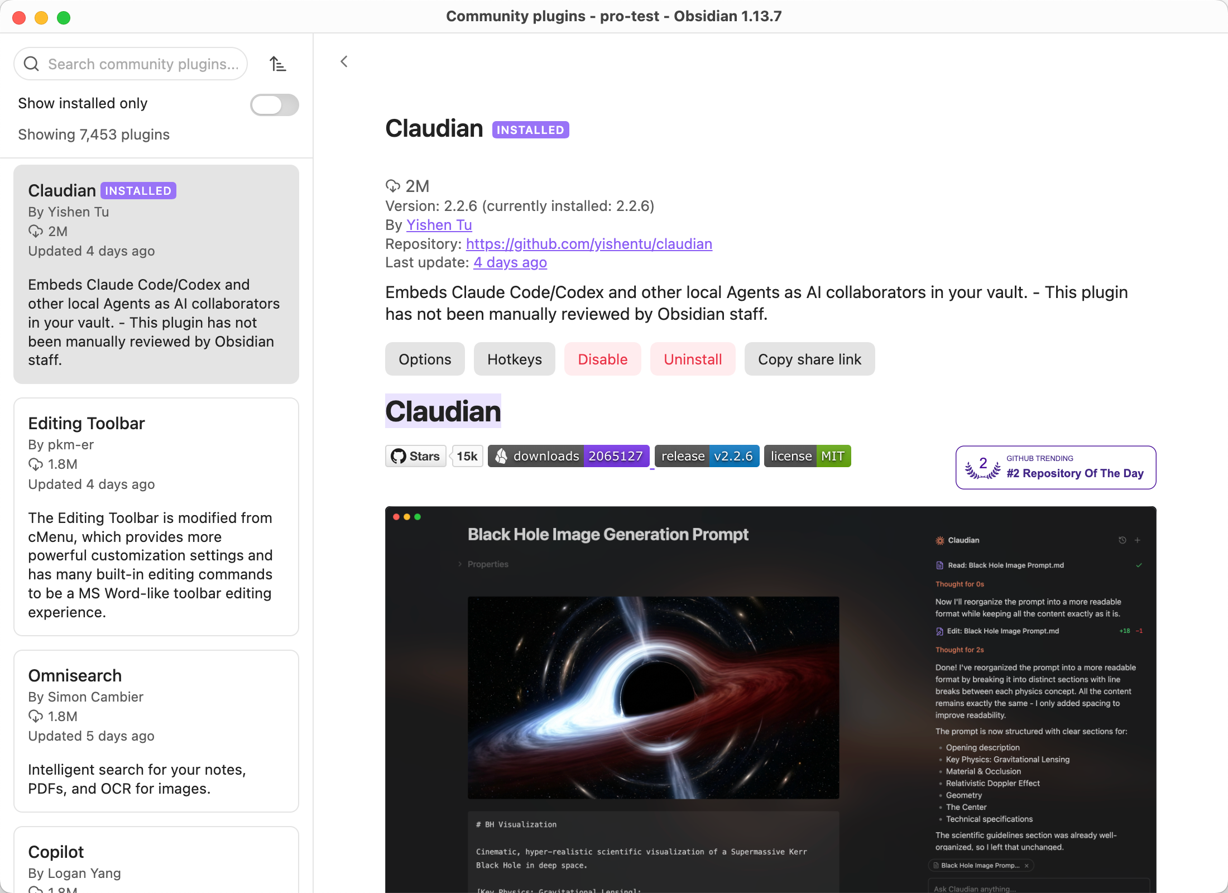
Task: Click the INSTALLED tag on Claudian list card
Action: tap(138, 190)
